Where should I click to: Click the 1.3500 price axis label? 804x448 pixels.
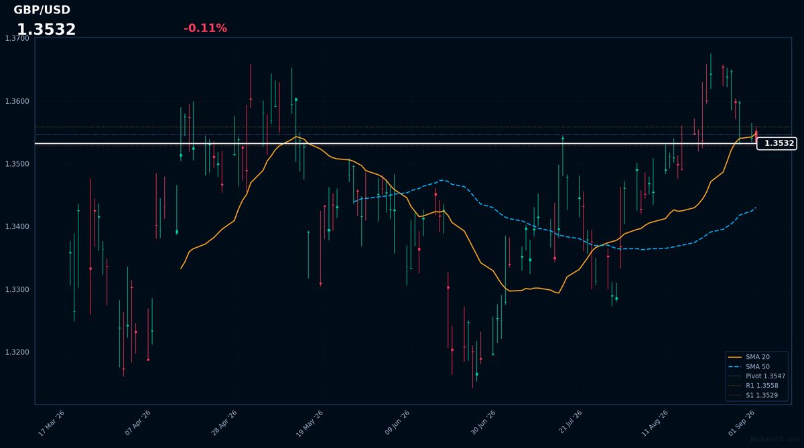pyautogui.click(x=17, y=164)
